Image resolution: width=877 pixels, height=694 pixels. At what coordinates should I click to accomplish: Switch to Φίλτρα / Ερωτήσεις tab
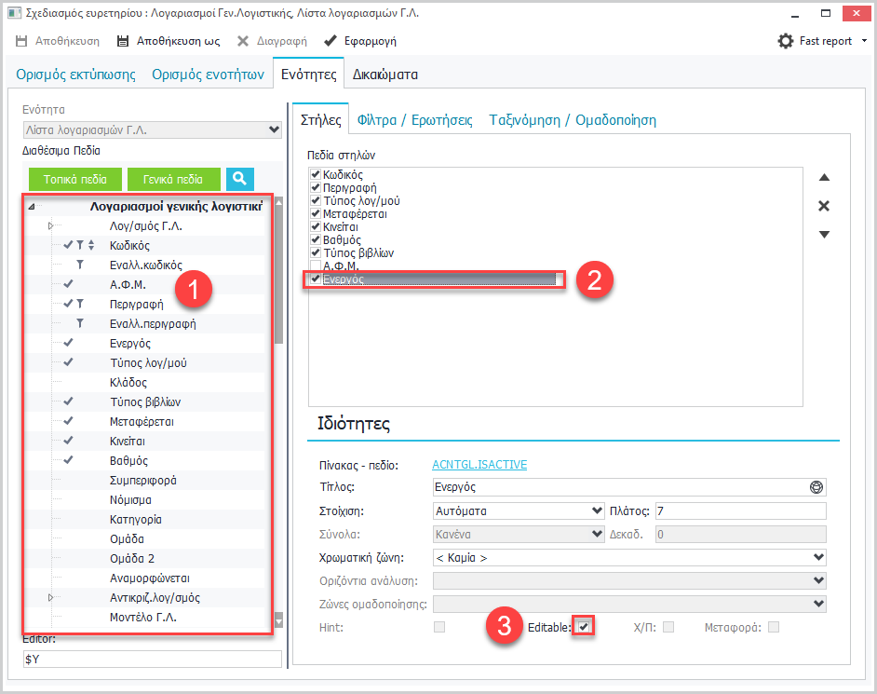(x=414, y=120)
